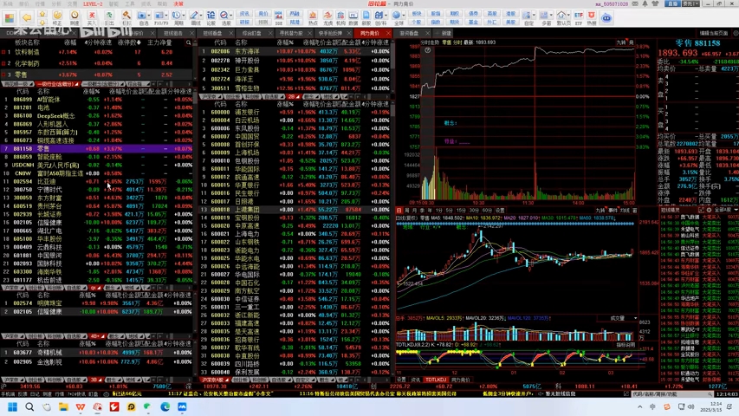This screenshot has width=739, height=416.
Task: Select the 浦发银行 600000 row
Action: 295,113
